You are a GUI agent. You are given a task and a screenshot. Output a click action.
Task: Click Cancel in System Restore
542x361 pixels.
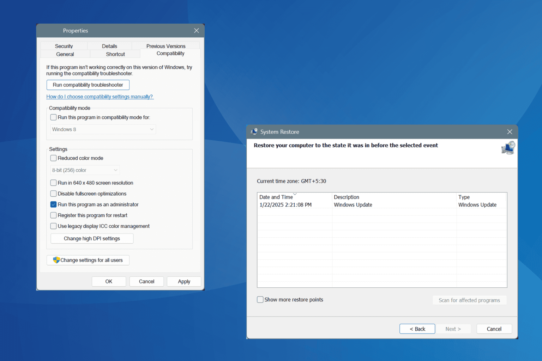click(x=494, y=329)
